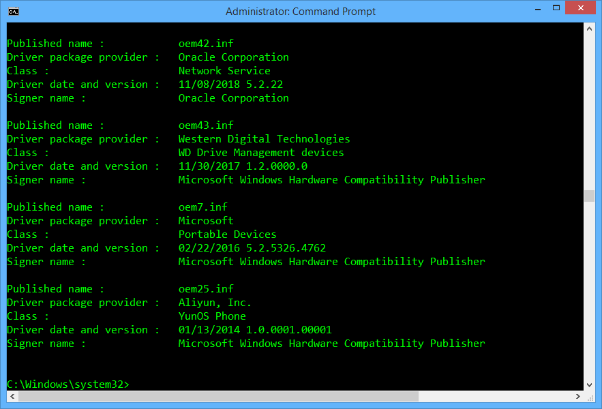Click the horizontal scrollbar right arrow
Screen dimensions: 602x409
[x=578, y=396]
